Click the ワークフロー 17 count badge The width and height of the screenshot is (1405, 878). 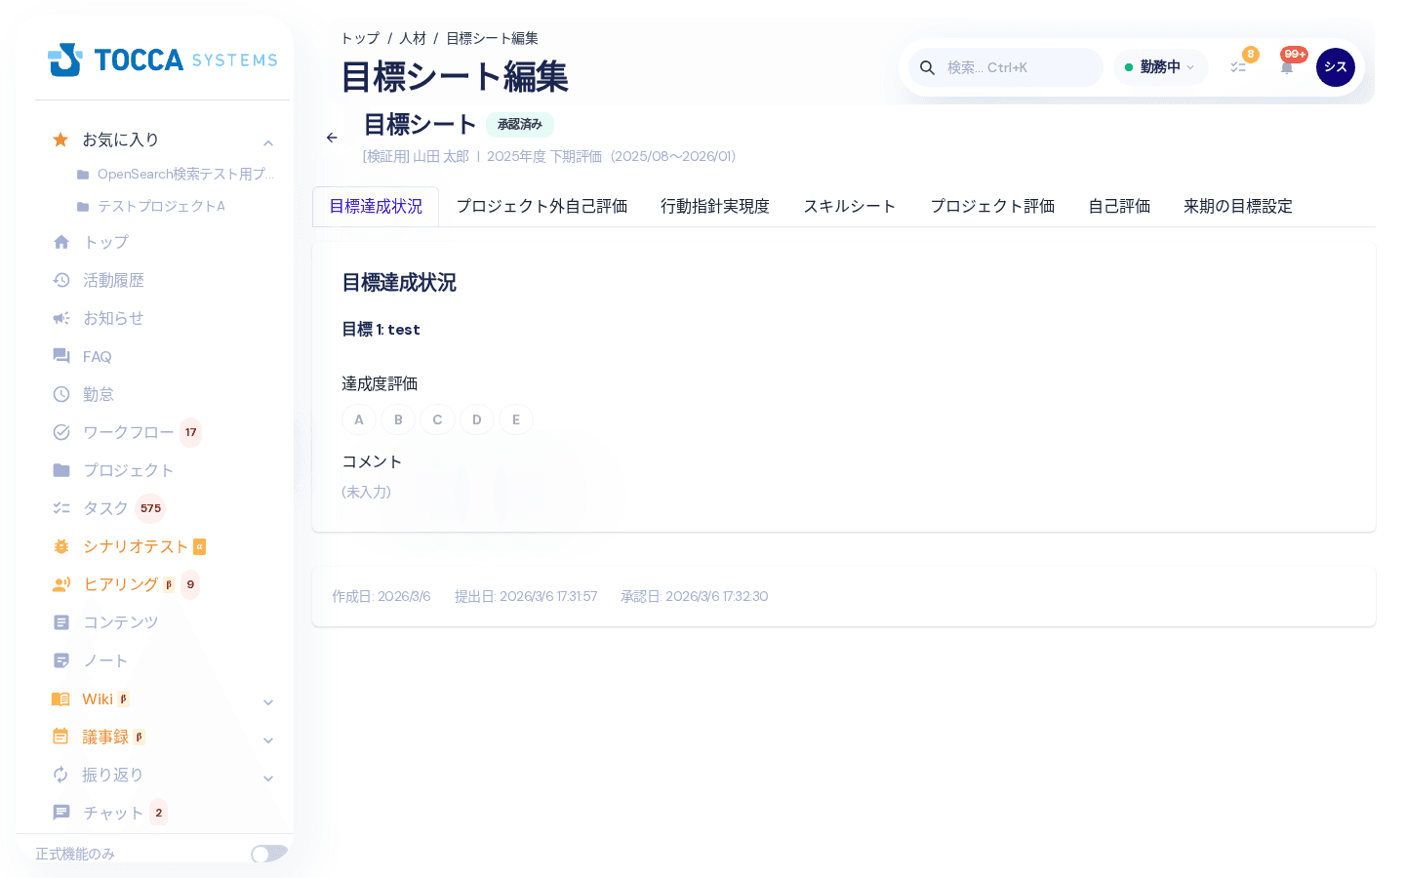tap(191, 432)
